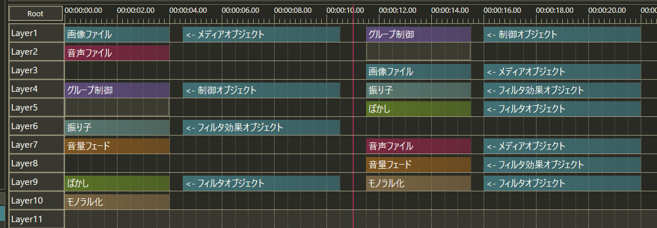Toggle visibility of Layer1

pos(37,33)
